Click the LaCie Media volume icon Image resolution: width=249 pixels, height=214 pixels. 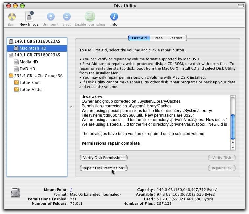(16, 90)
